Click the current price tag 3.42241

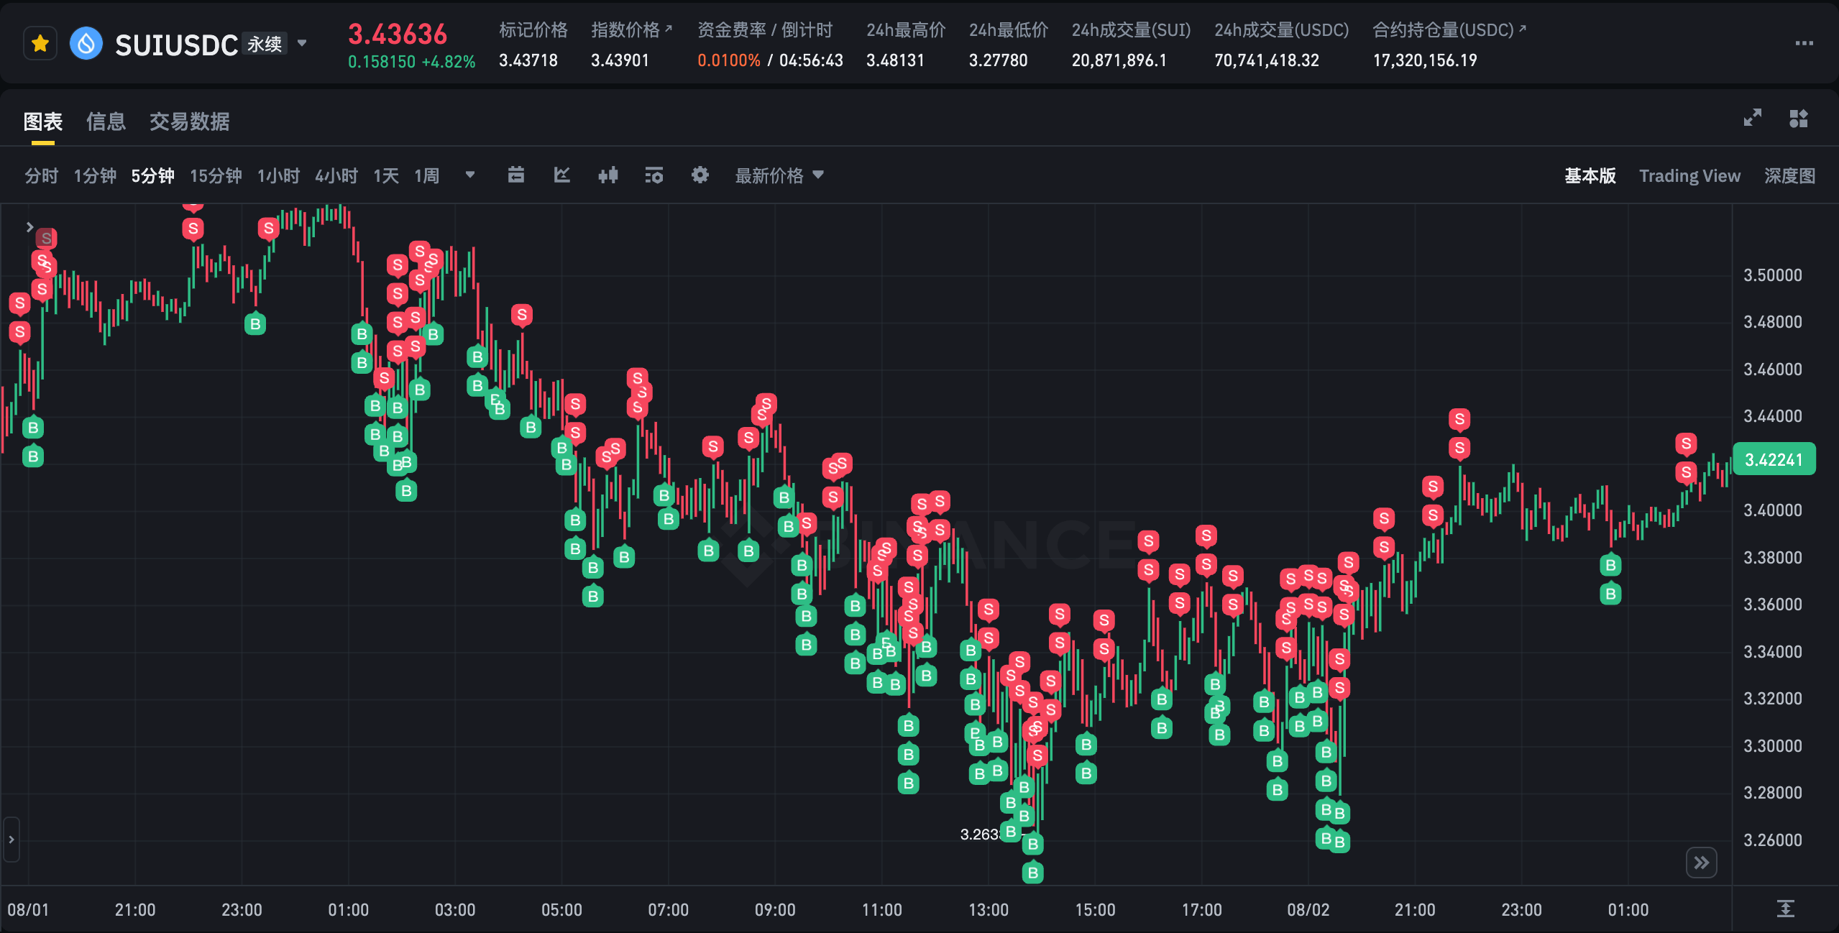[x=1774, y=459]
